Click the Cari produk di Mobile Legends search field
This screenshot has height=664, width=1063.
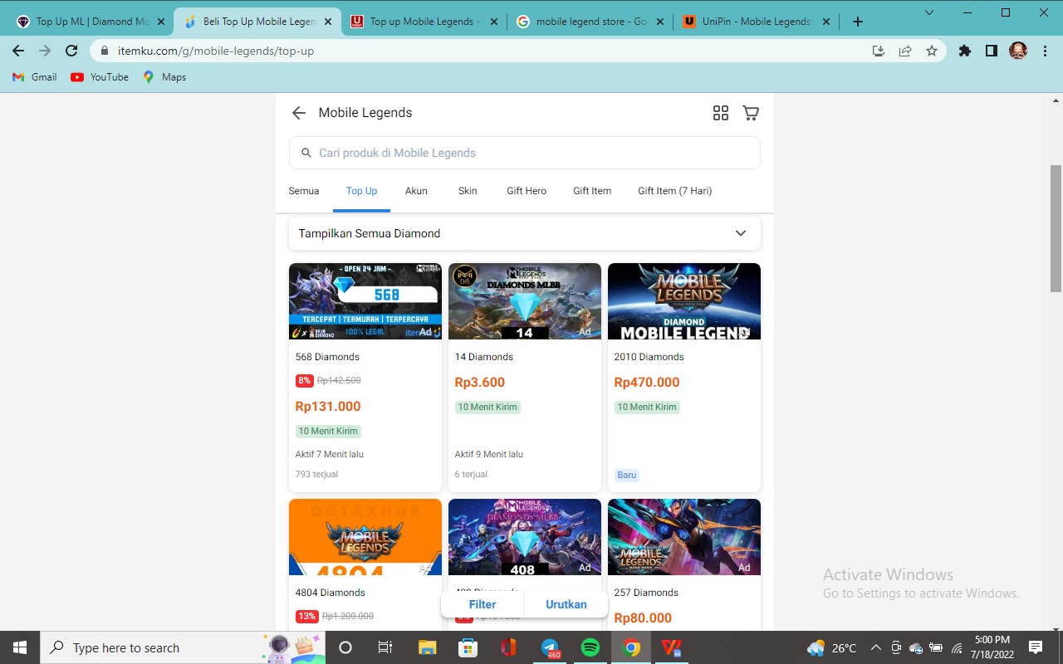(x=524, y=153)
